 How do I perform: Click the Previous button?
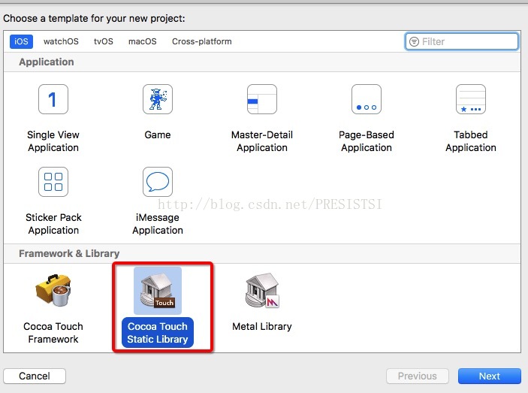417,376
